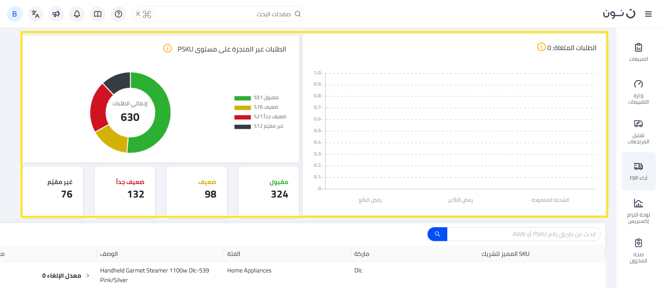This screenshot has width=661, height=288.
Task: Click the الطلبات غير المنجزة على مستوى PSKU heading
Action: coord(232,49)
